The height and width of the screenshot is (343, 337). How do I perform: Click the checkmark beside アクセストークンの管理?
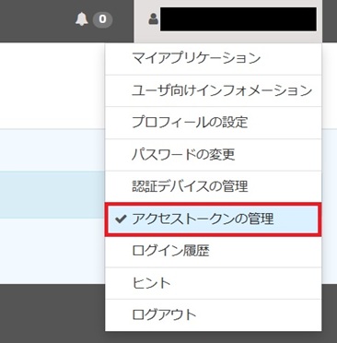121,219
